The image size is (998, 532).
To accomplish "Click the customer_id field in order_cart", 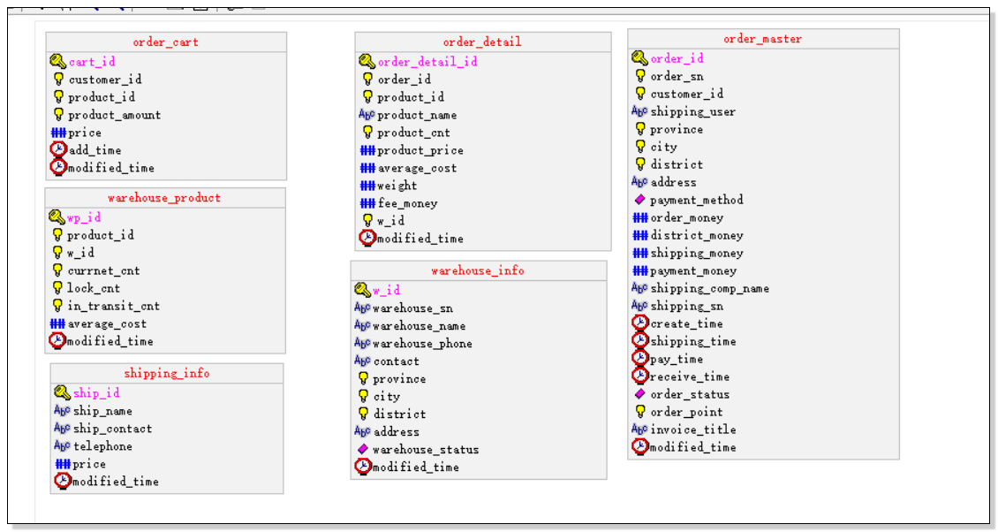I will tap(105, 79).
